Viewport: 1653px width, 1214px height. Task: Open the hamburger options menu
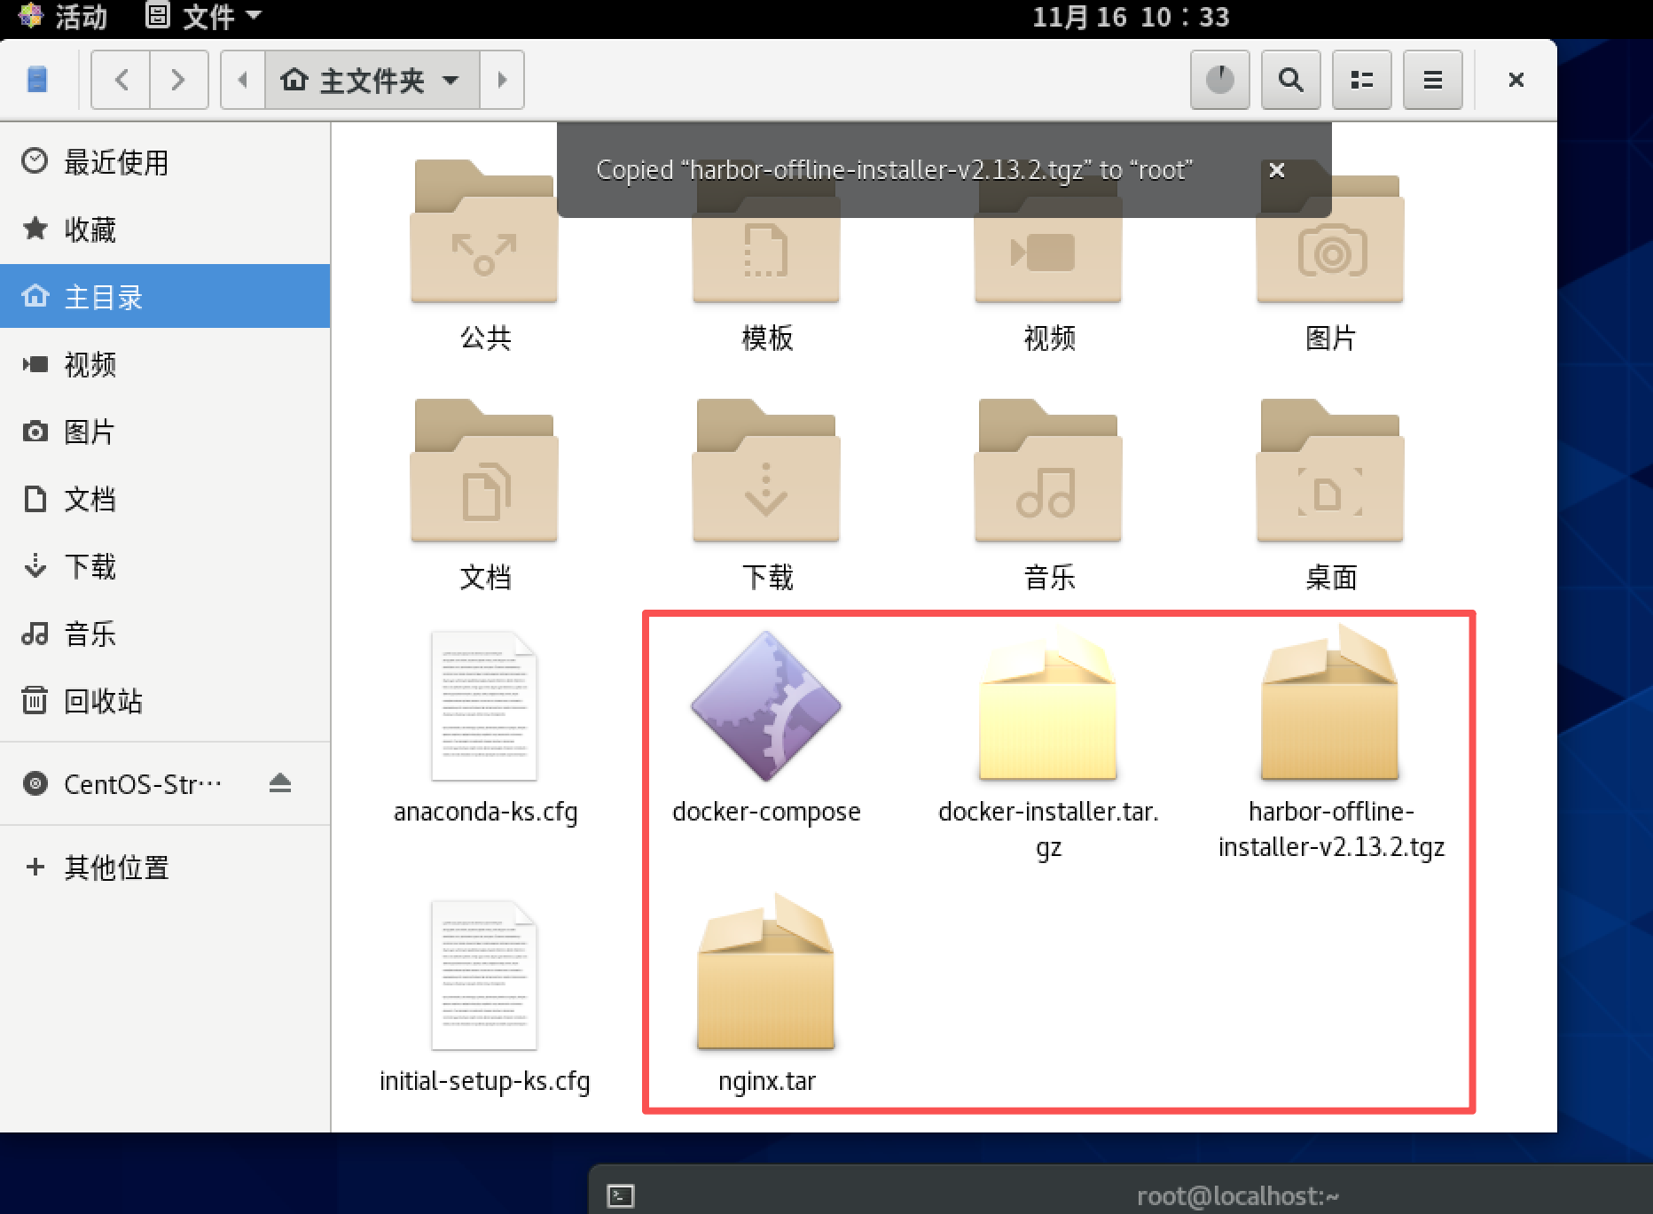coord(1432,80)
